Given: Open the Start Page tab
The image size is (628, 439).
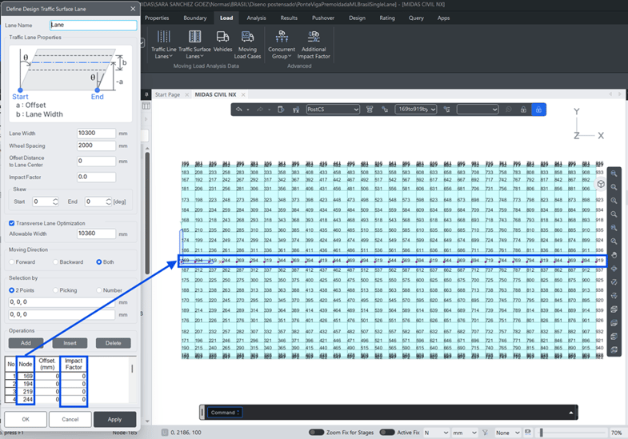Looking at the screenshot, I should pos(169,94).
